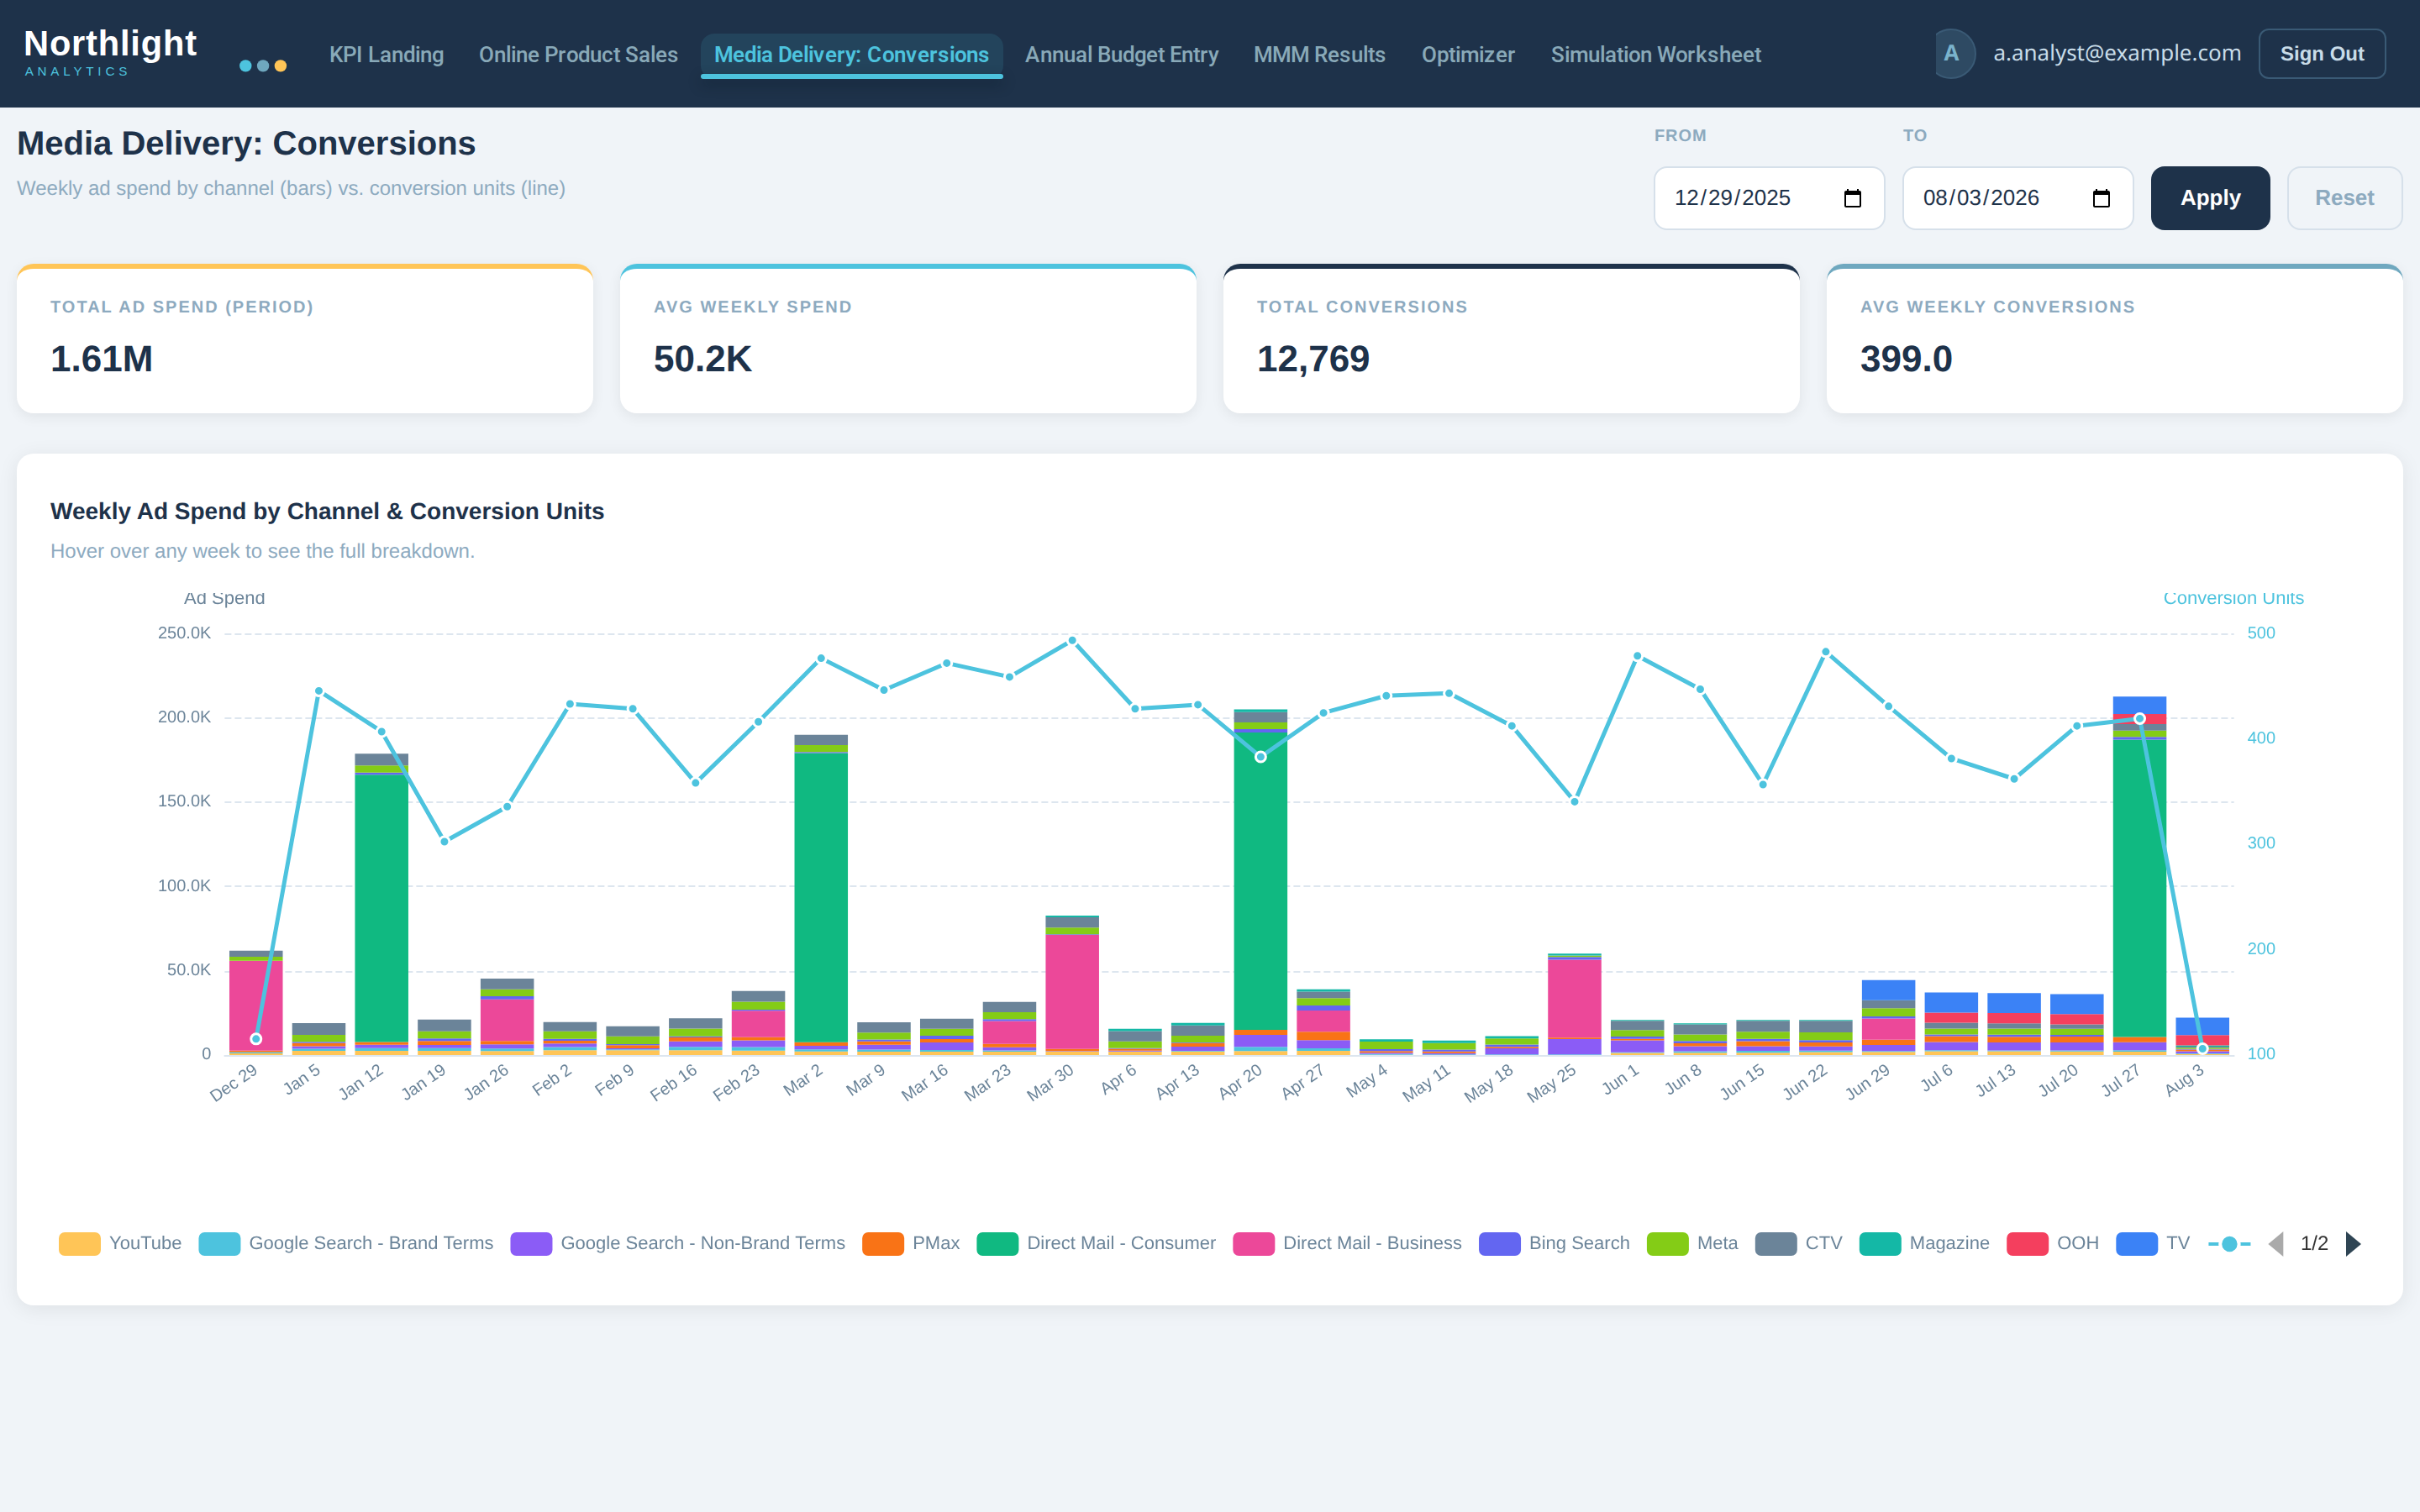Open Annual Budget Entry tab
The image size is (2420, 1512).
coord(1121,55)
